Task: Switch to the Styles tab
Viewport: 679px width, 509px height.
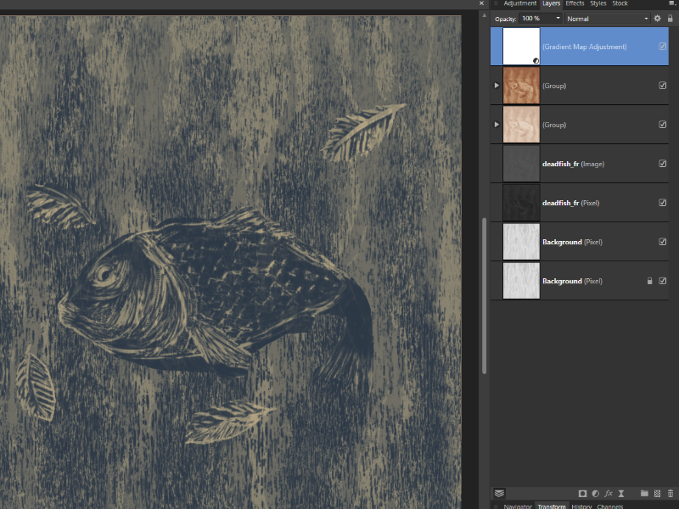Action: pyautogui.click(x=598, y=3)
